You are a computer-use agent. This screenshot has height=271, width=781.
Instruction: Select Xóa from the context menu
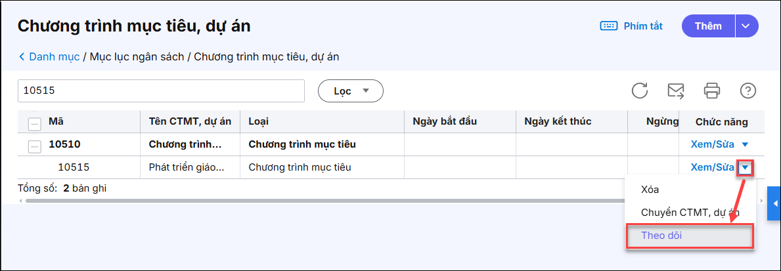[650, 189]
